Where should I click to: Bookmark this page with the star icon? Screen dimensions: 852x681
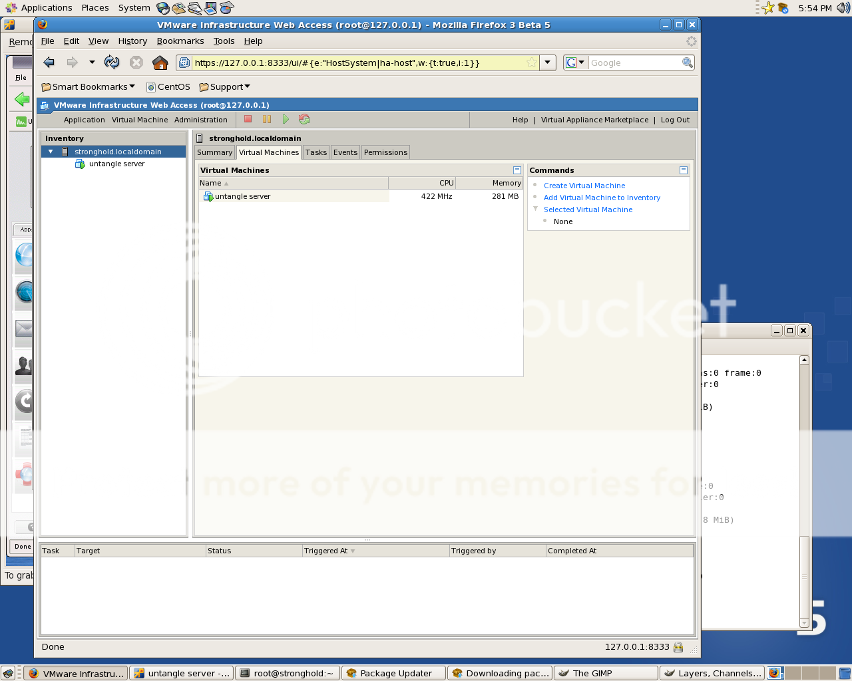pos(531,63)
